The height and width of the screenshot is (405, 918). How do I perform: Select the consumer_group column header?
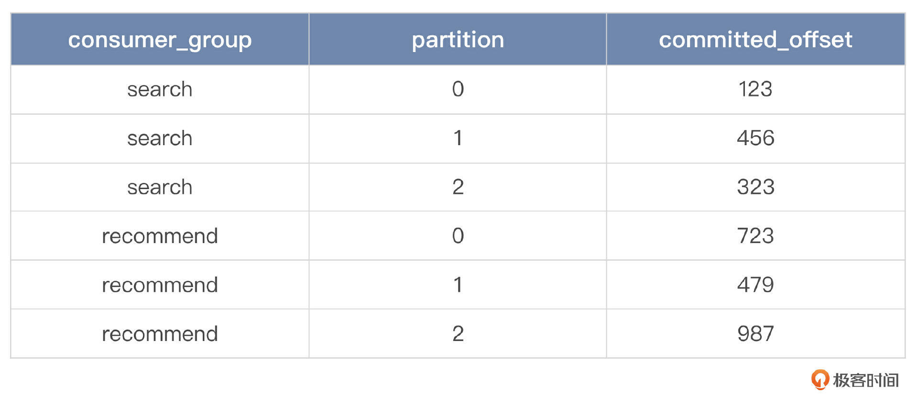[160, 40]
